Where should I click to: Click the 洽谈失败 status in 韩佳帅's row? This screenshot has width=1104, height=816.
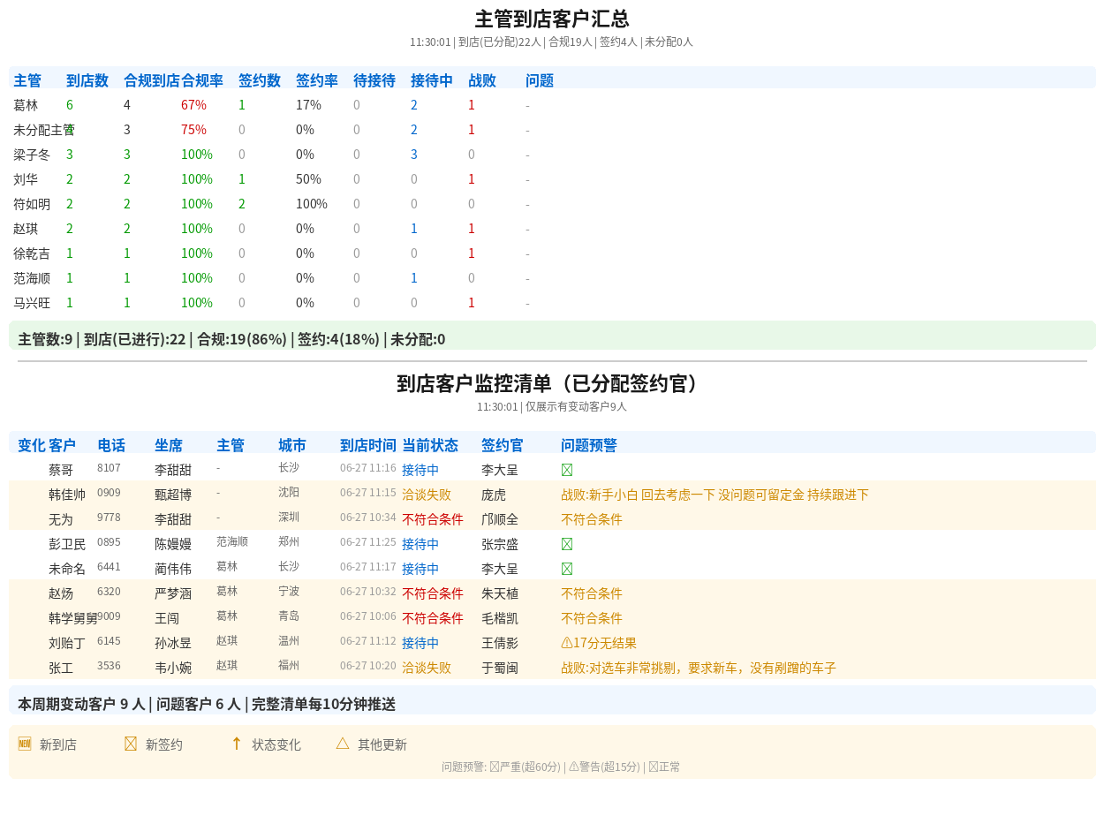pos(427,495)
